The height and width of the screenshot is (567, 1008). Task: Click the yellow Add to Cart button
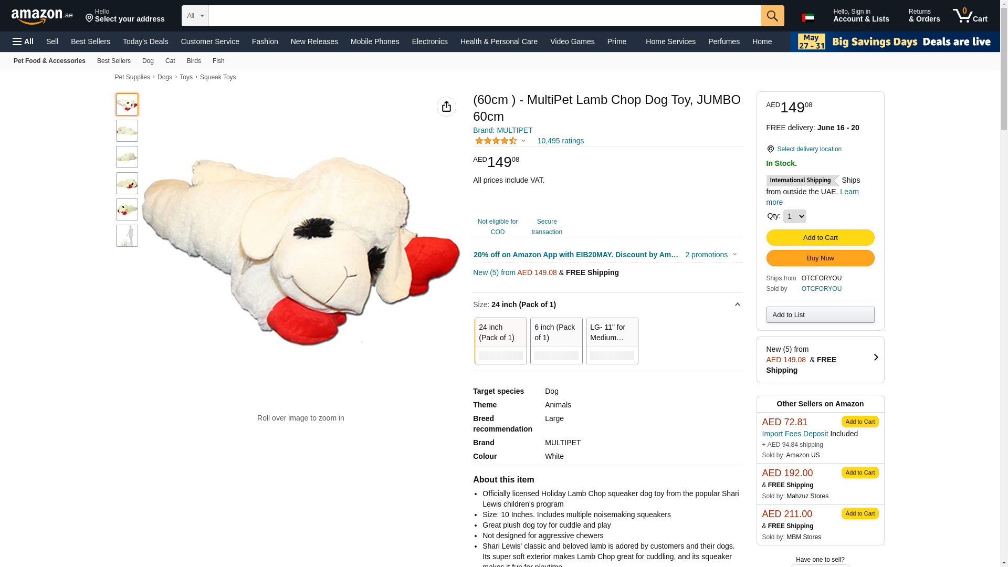(x=820, y=237)
